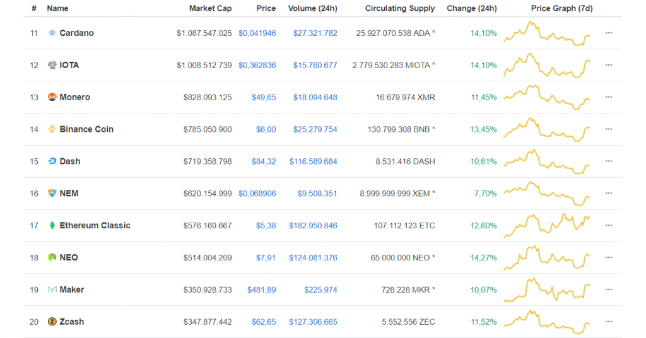
Task: Click the NEM coin logo icon
Action: pyautogui.click(x=52, y=194)
